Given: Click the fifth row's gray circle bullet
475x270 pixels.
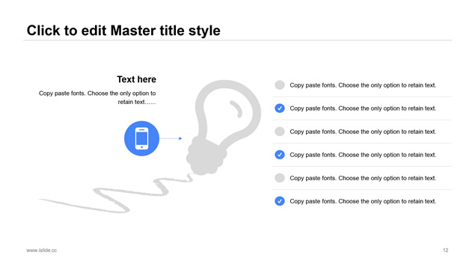Looking at the screenshot, I should (280, 178).
